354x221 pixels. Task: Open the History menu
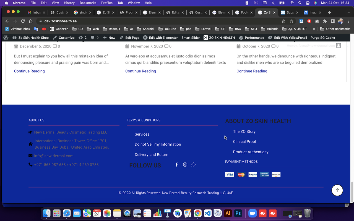[69, 3]
